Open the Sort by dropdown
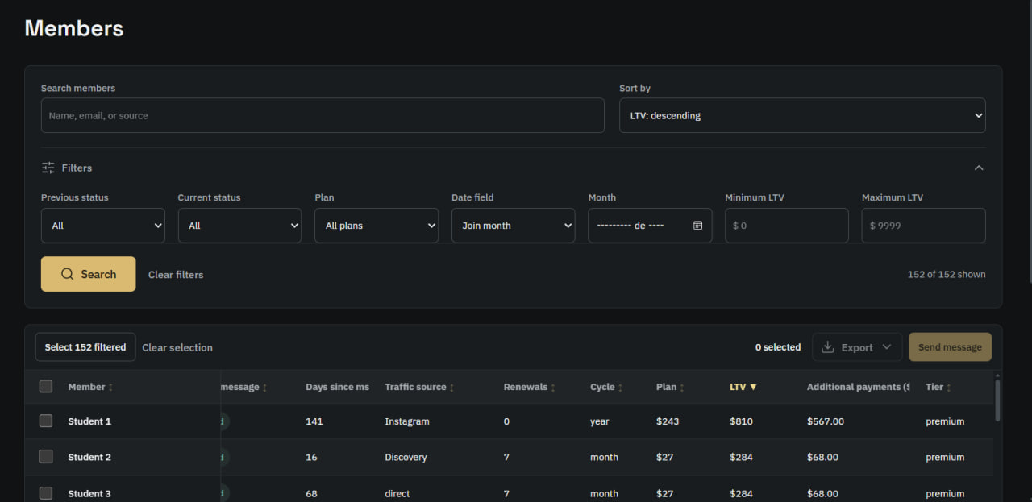Viewport: 1032px width, 502px height. click(x=802, y=115)
